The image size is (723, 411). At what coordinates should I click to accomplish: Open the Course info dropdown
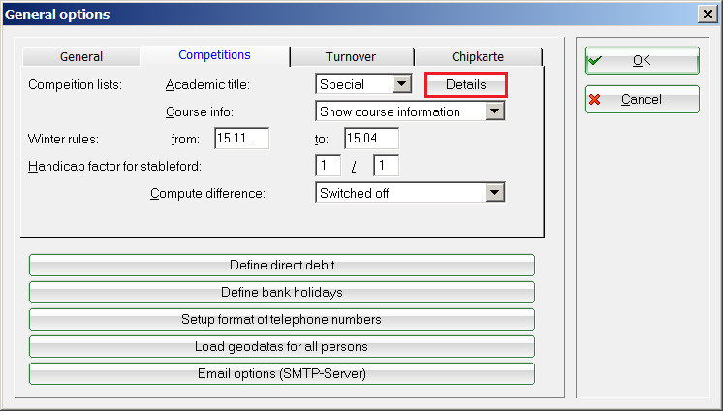[495, 111]
